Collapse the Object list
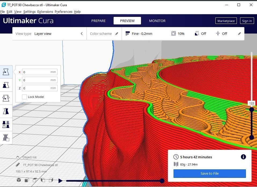The image size is (257, 187). click(17, 157)
